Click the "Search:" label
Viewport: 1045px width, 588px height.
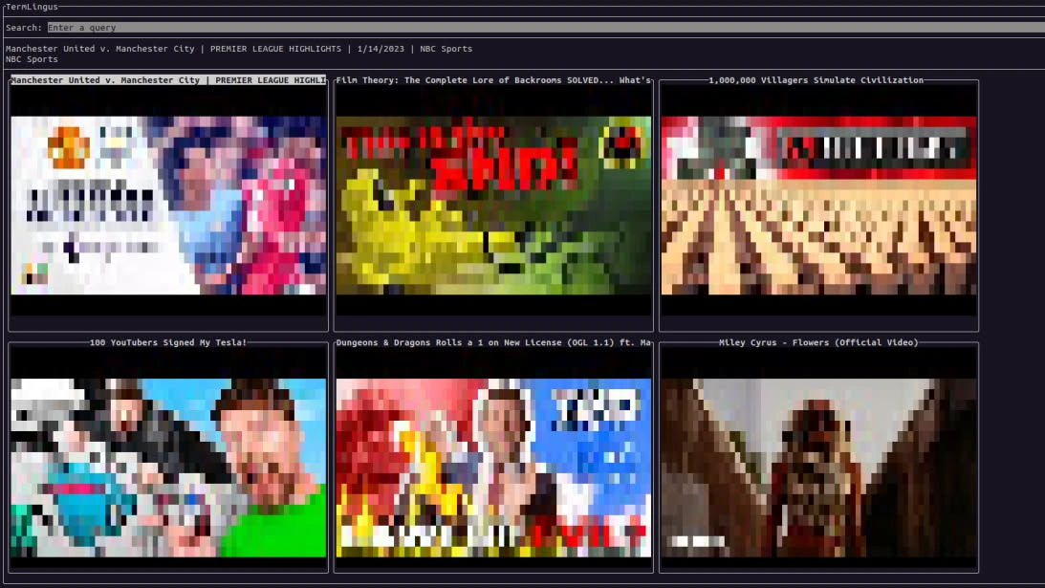[x=24, y=28]
